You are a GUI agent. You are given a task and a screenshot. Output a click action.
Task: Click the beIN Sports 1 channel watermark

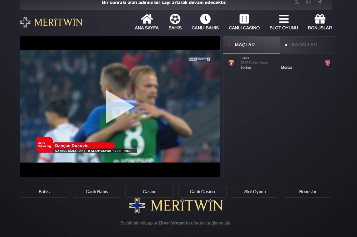(x=199, y=59)
